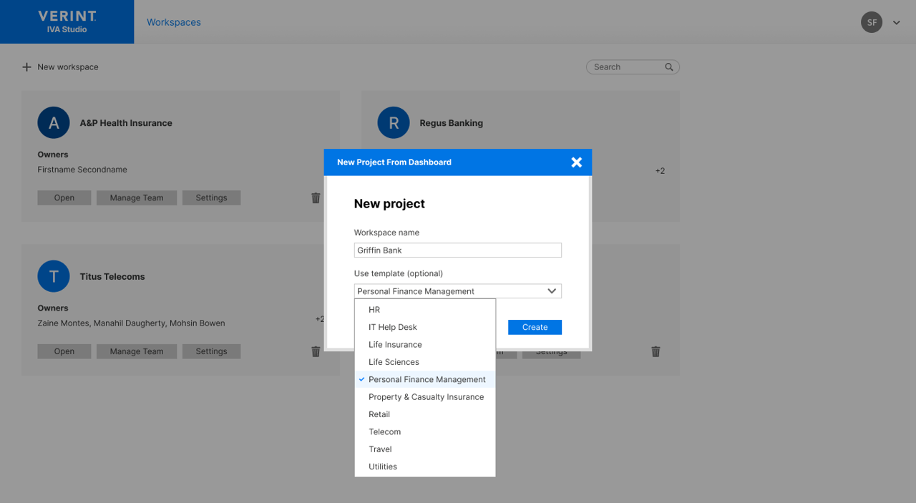Viewport: 916px width, 503px height.
Task: Select the checked Personal Finance Management option
Action: (x=427, y=379)
